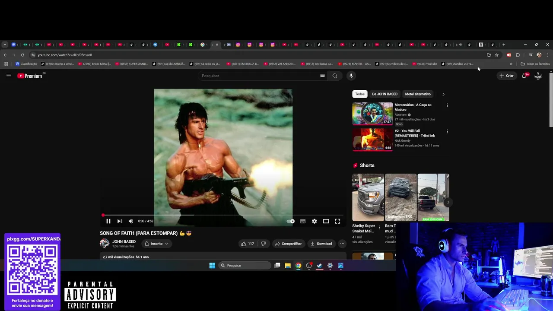Open options for Mercenários video
Viewport: 553px width, 311px height.
[x=447, y=105]
